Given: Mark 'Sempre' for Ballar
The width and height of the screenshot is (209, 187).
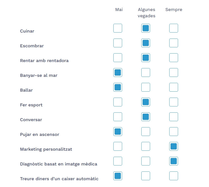Looking at the screenshot, I should [x=174, y=87].
